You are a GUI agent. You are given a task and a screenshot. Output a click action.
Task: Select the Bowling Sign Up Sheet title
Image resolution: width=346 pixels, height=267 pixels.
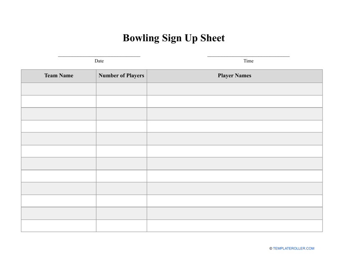pyautogui.click(x=173, y=38)
